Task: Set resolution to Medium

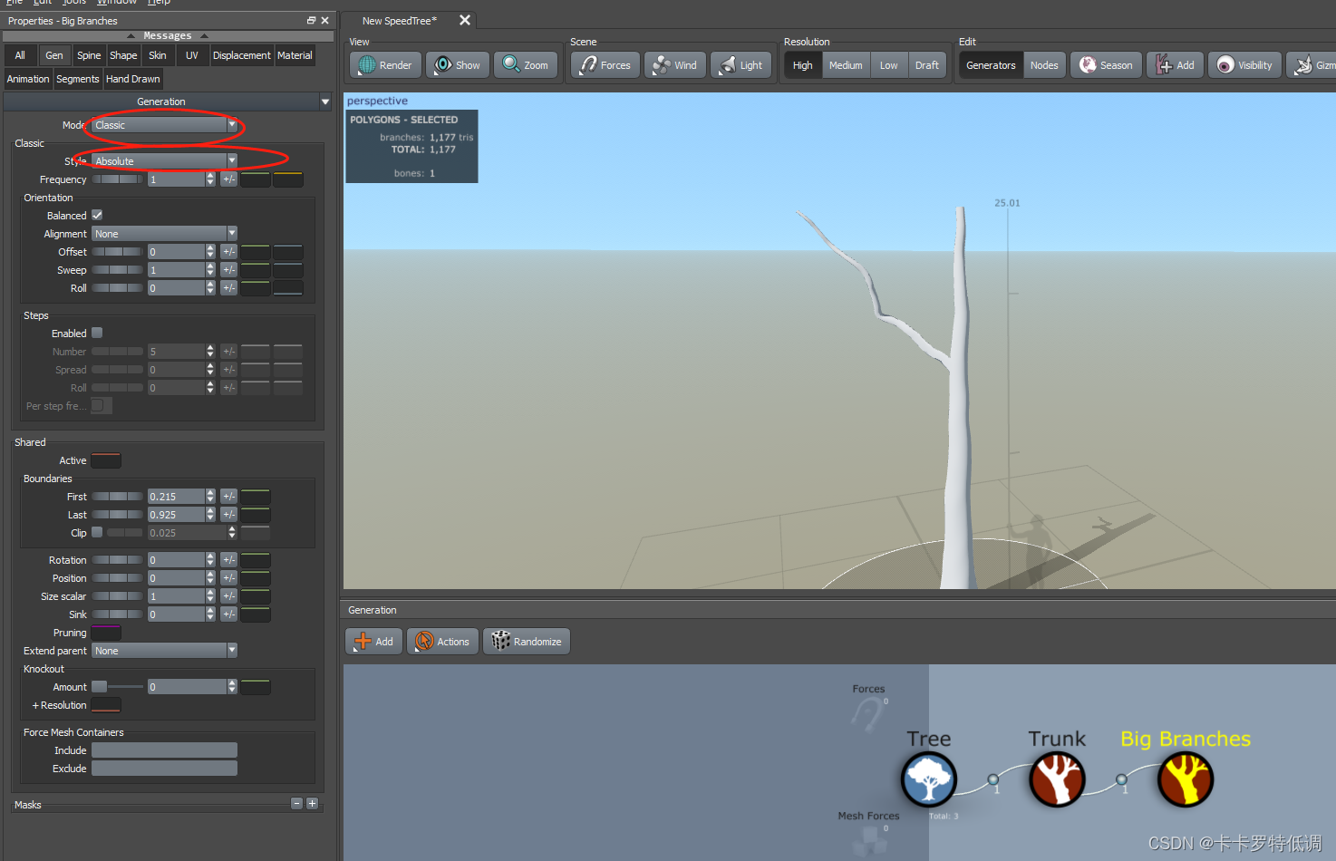Action: click(x=846, y=65)
